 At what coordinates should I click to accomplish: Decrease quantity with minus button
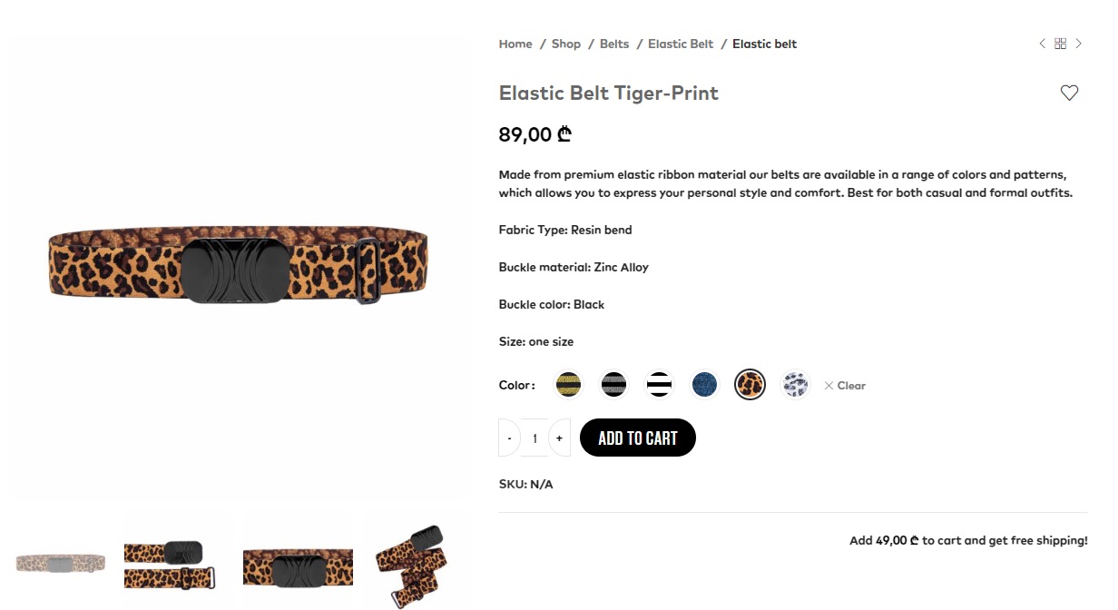(x=509, y=438)
